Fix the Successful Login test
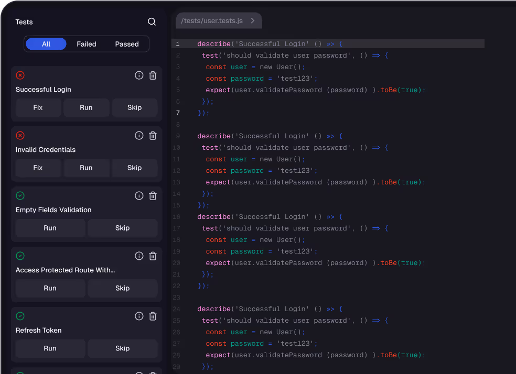The width and height of the screenshot is (516, 374). [x=38, y=107]
